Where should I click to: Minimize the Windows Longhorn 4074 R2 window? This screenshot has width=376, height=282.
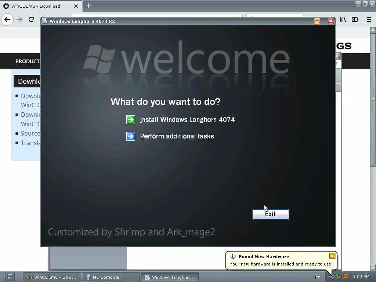pos(317,21)
